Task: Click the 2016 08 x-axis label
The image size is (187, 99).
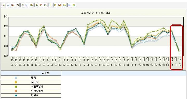Action: click(x=164, y=62)
